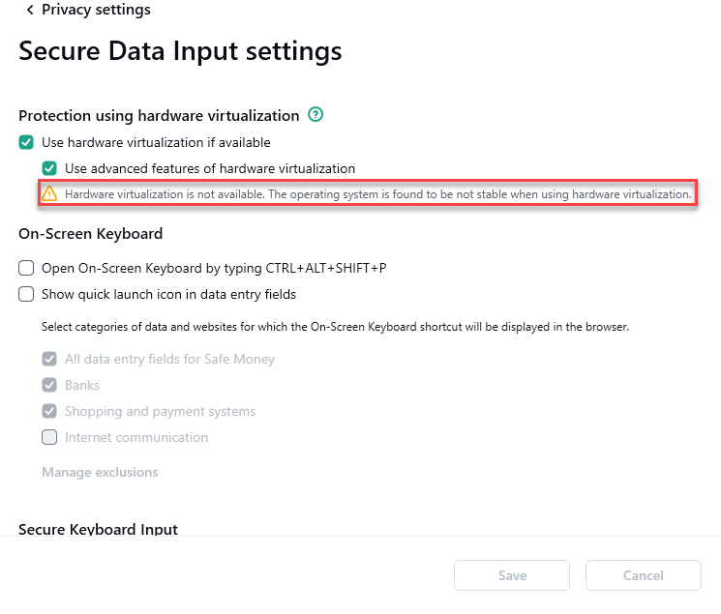Click Protection using hardware virtualization heading
721x614 pixels.
pyautogui.click(x=159, y=116)
